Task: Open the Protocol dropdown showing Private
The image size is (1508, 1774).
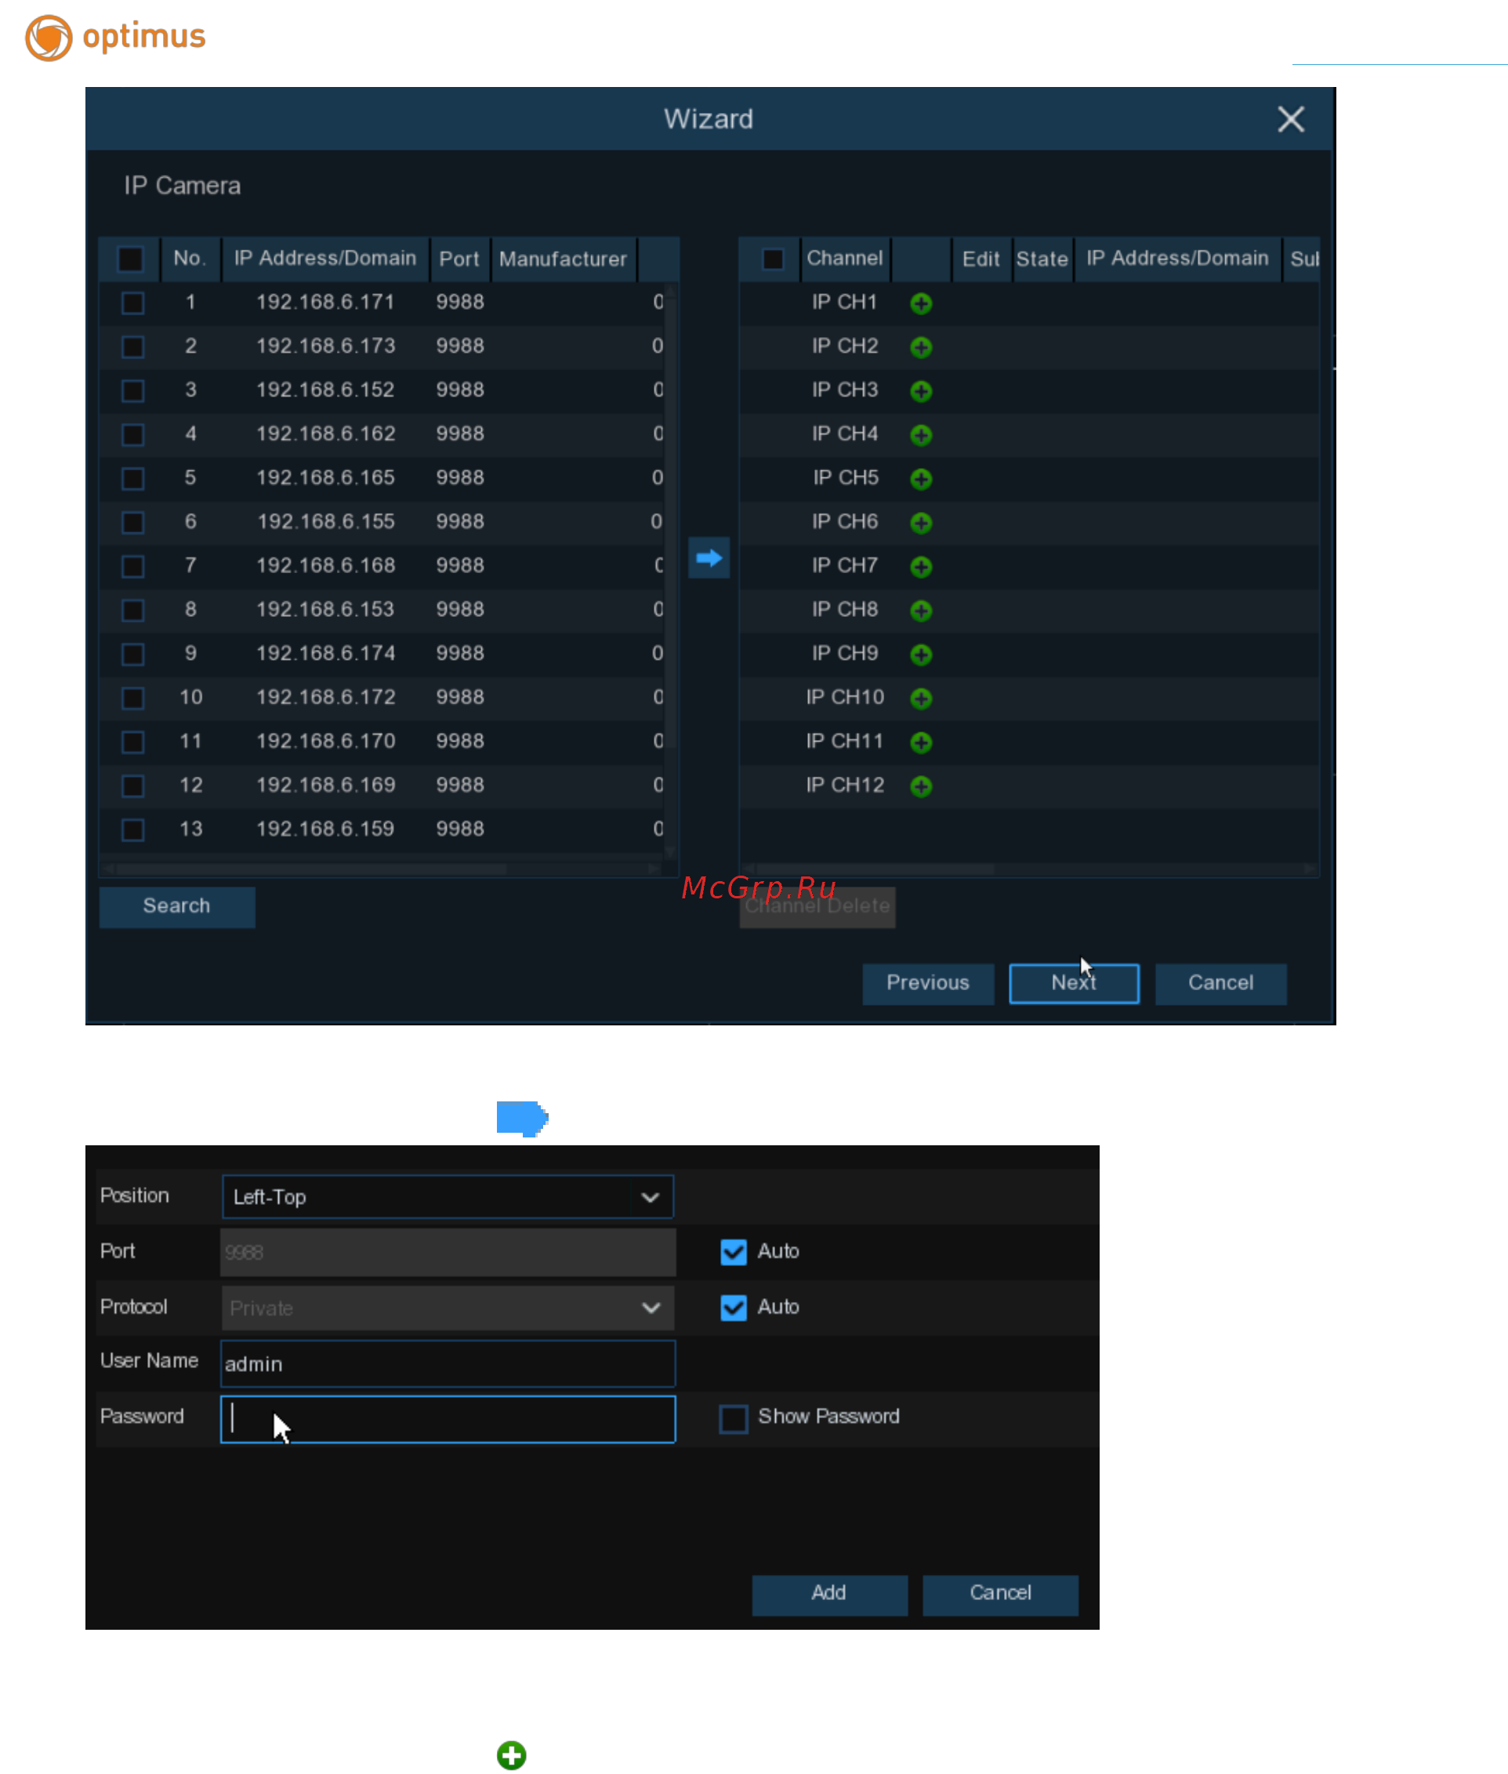Action: pyautogui.click(x=447, y=1308)
